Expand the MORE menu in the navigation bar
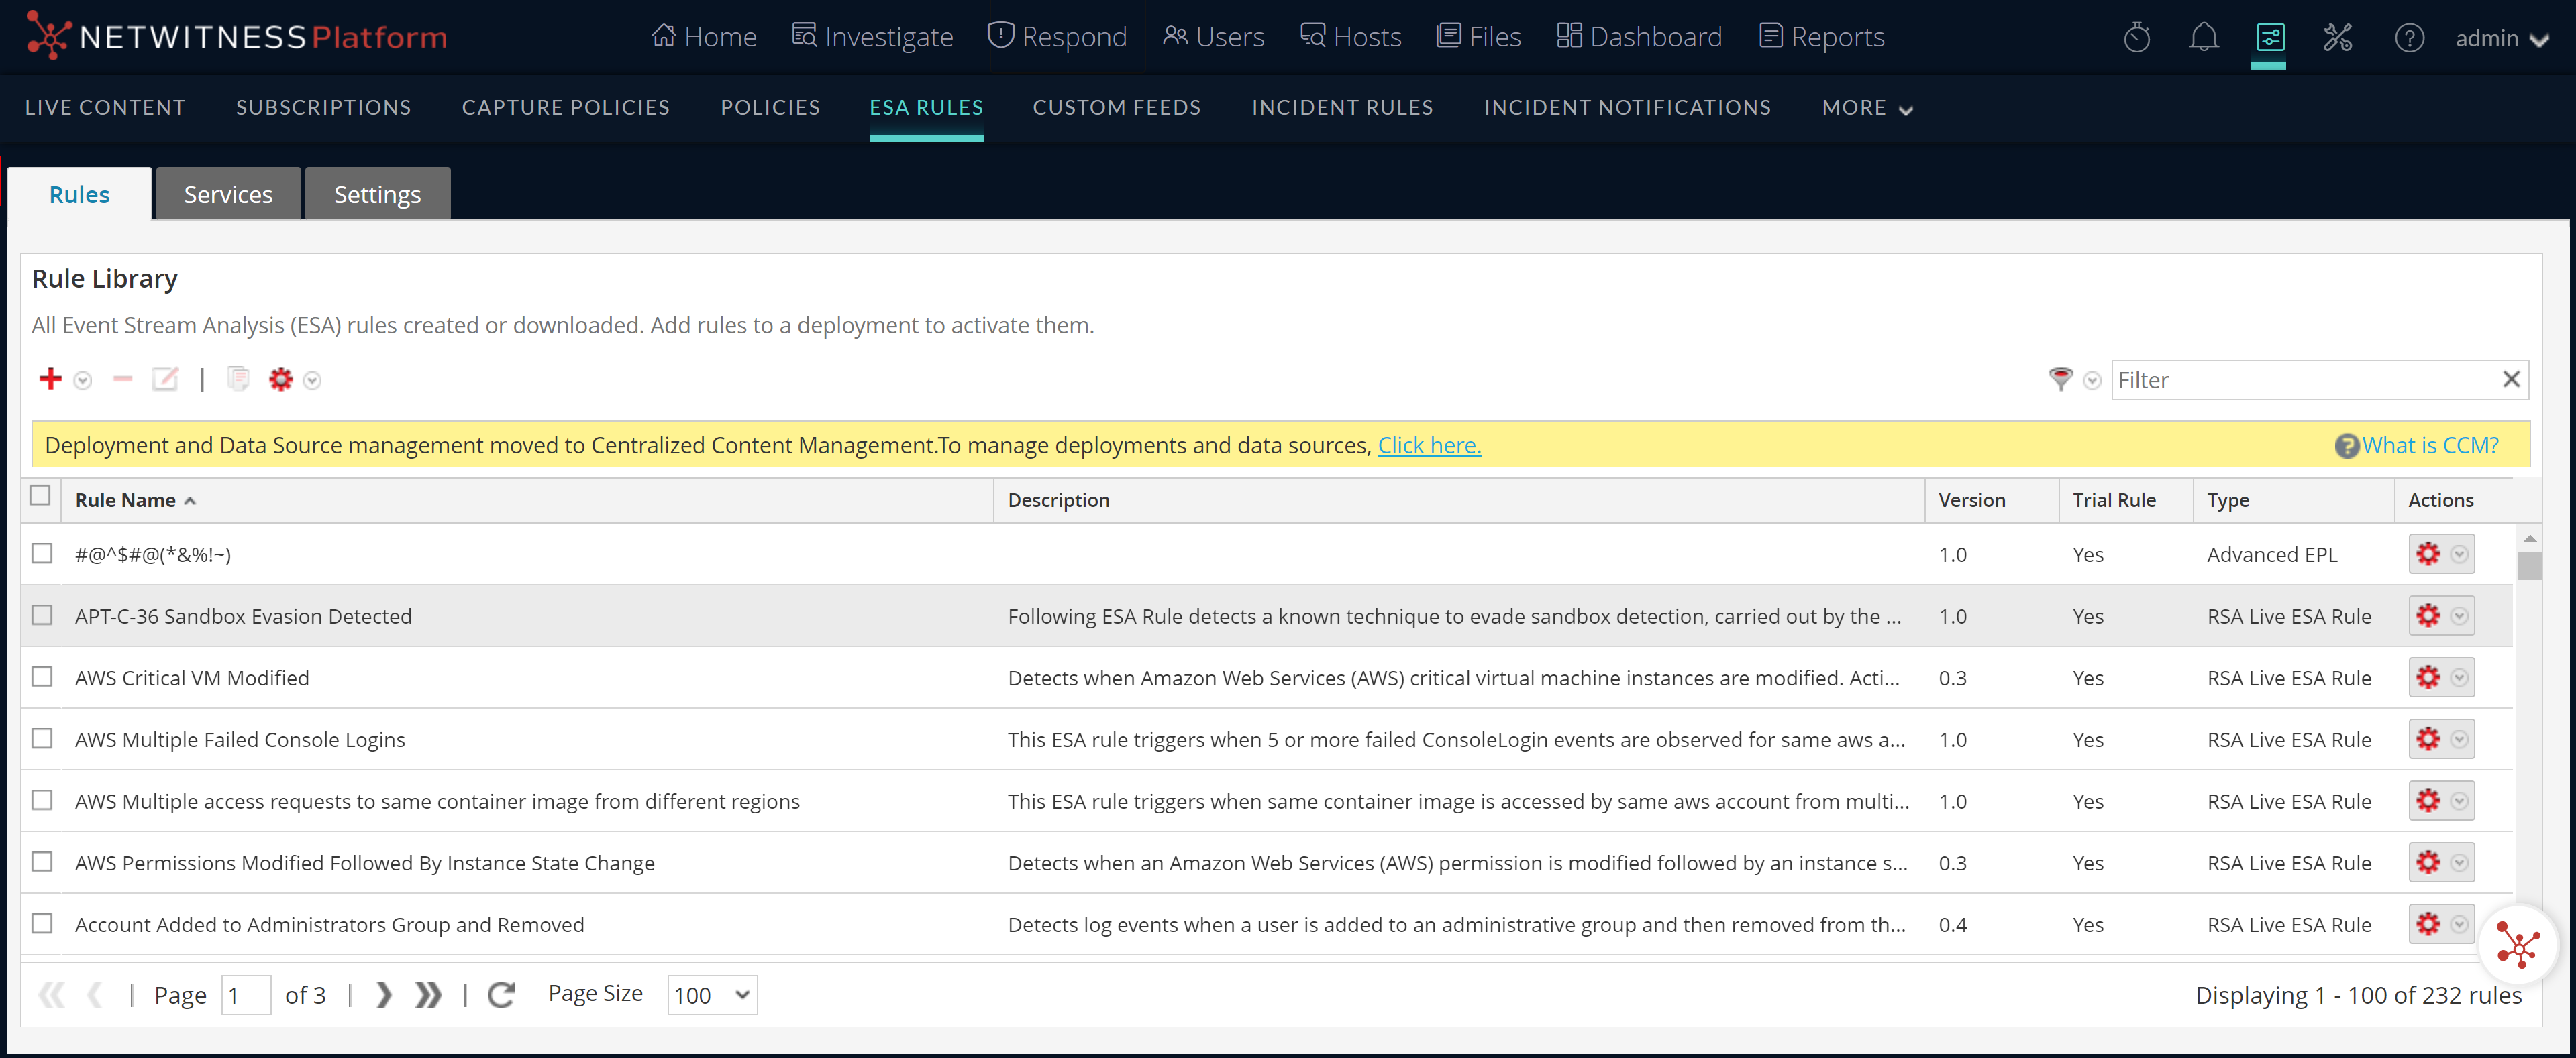This screenshot has height=1058, width=2576. coord(1866,107)
